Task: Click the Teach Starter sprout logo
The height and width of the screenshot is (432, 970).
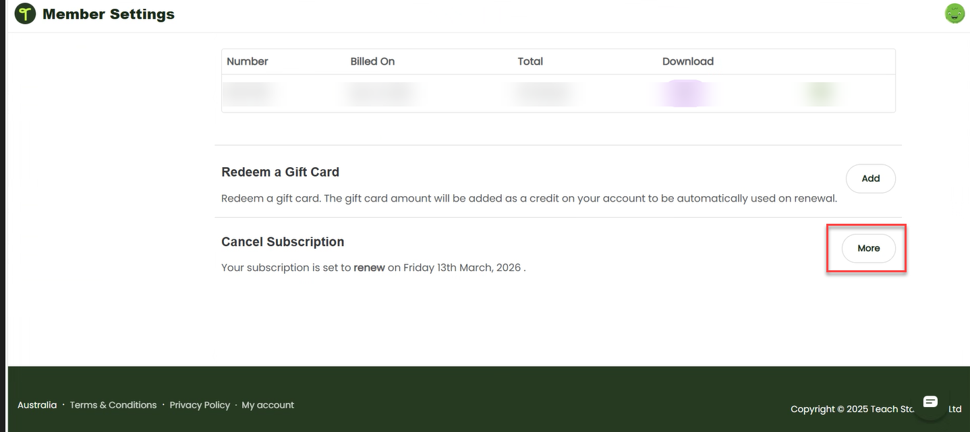Action: [x=25, y=13]
